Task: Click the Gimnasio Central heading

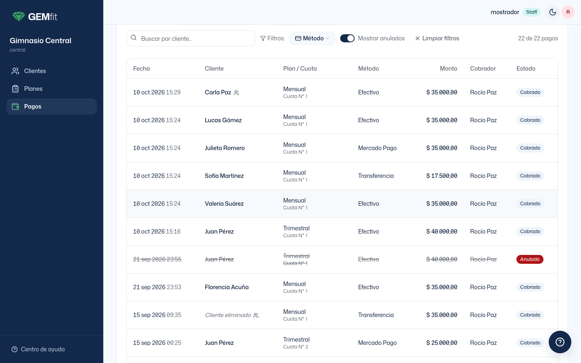Action: point(40,40)
